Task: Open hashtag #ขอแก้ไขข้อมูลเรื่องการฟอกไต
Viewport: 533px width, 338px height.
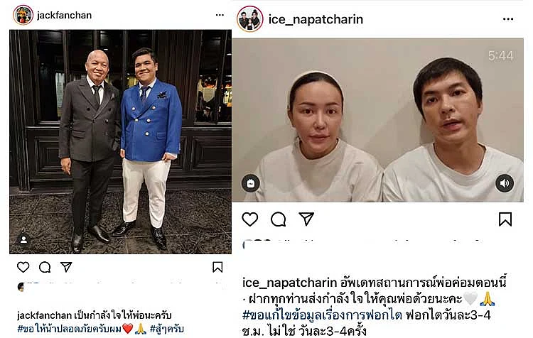Action: pyautogui.click(x=322, y=315)
